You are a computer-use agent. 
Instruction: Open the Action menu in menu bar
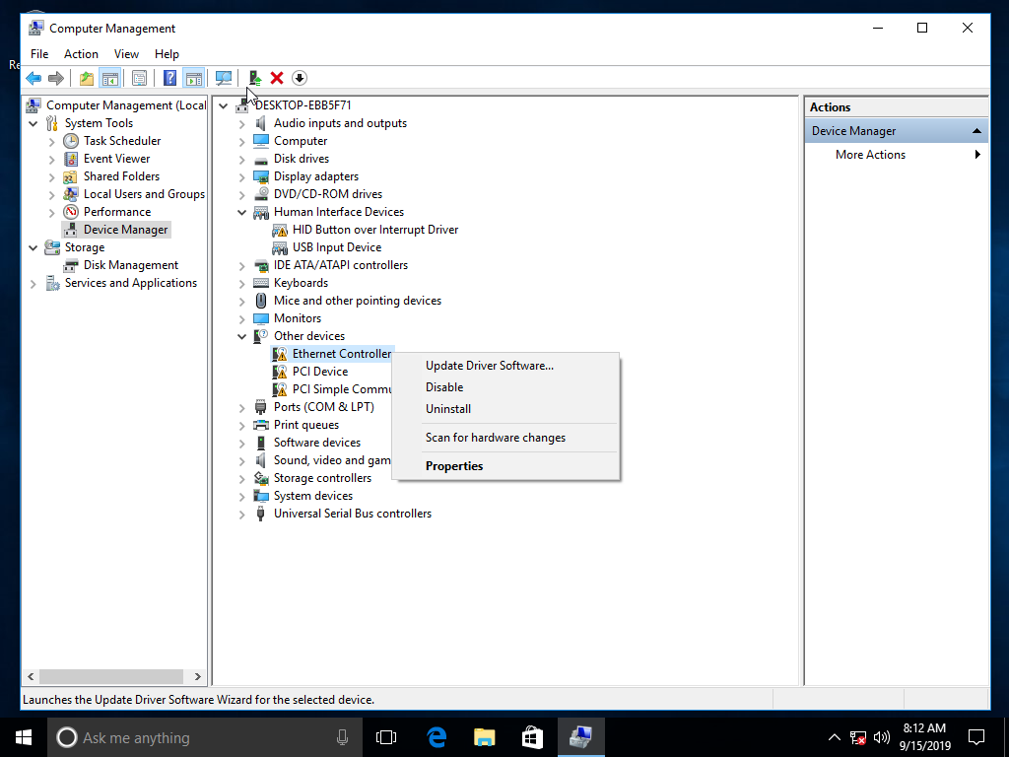coord(81,54)
